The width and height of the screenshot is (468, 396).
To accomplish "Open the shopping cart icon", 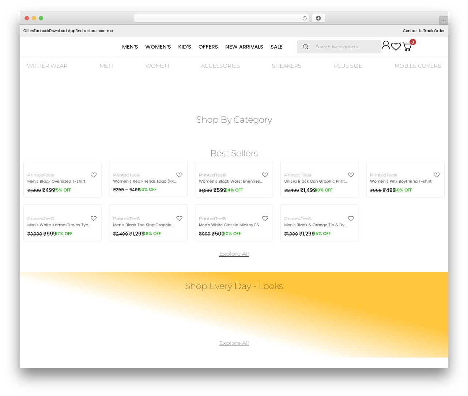I will tap(407, 47).
